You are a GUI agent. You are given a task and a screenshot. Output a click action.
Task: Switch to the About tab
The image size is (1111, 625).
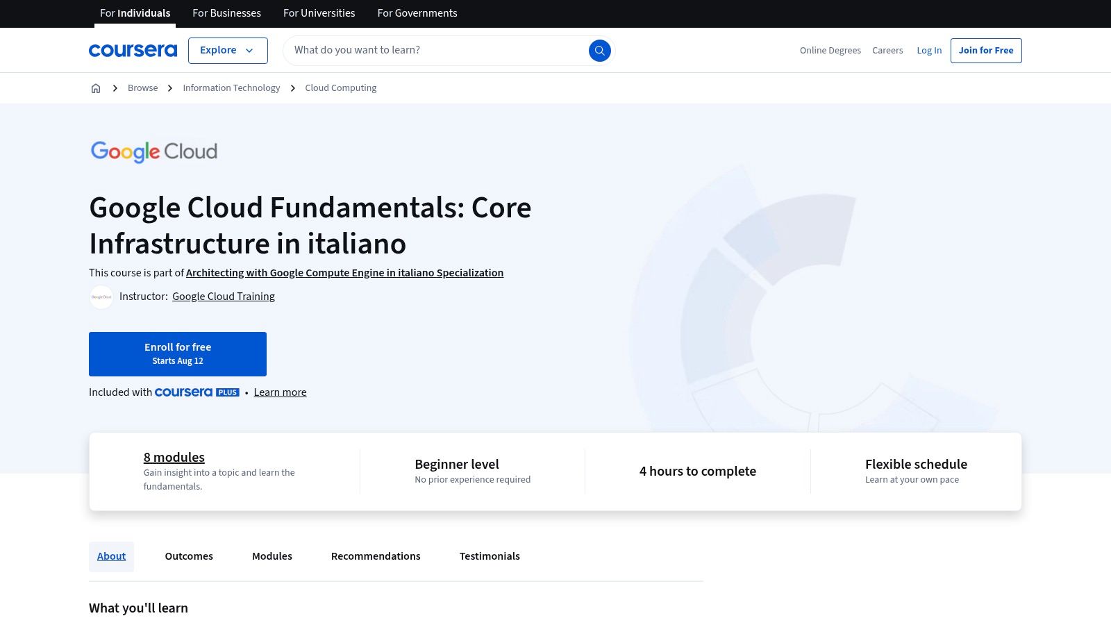pos(111,556)
